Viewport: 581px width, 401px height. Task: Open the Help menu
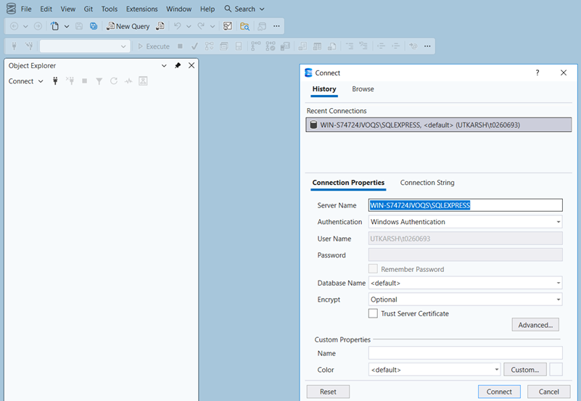(x=207, y=9)
